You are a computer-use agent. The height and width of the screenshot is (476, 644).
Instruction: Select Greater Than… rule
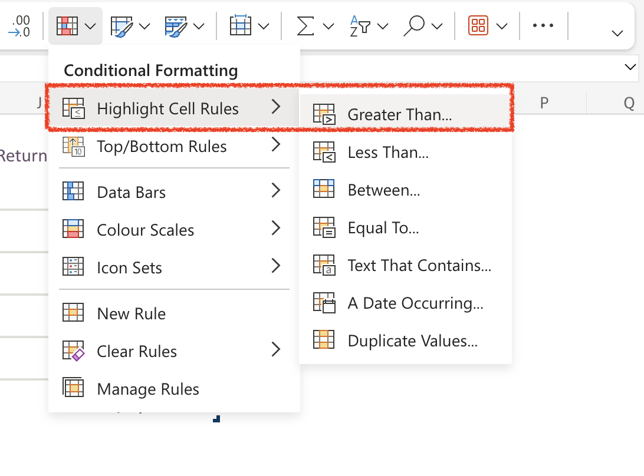click(400, 115)
